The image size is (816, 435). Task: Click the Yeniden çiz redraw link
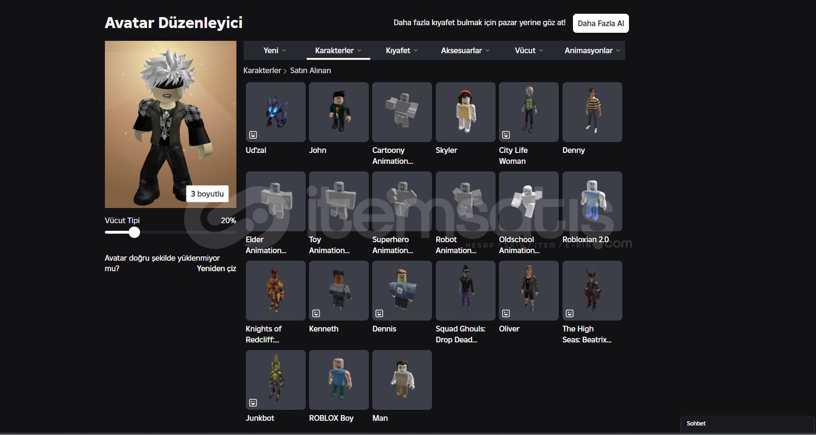(216, 268)
